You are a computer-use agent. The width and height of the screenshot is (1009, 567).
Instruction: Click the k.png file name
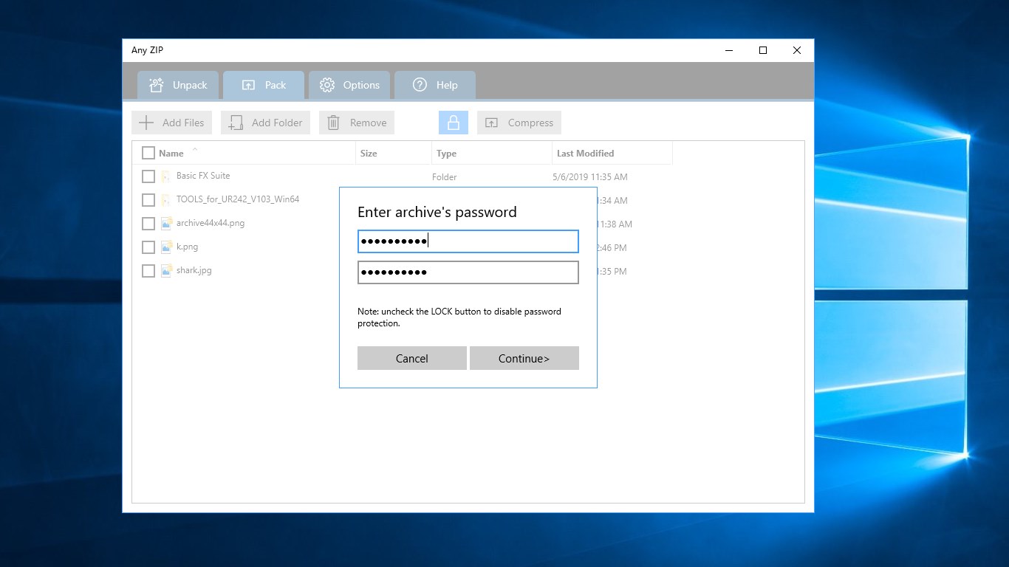187,247
